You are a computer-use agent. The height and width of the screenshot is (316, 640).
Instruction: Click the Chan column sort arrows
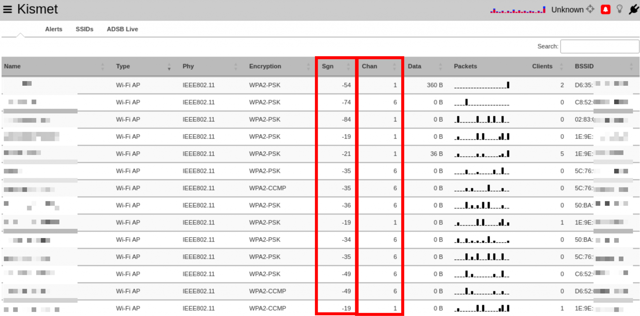point(395,66)
